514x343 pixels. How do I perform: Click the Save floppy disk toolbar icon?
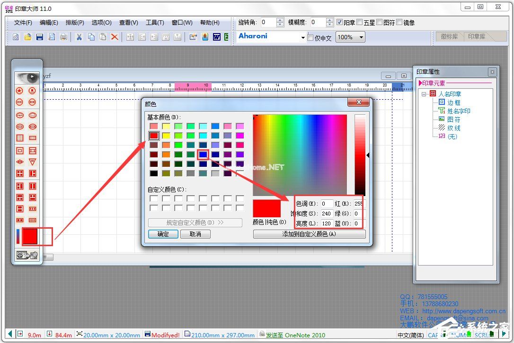40,37
